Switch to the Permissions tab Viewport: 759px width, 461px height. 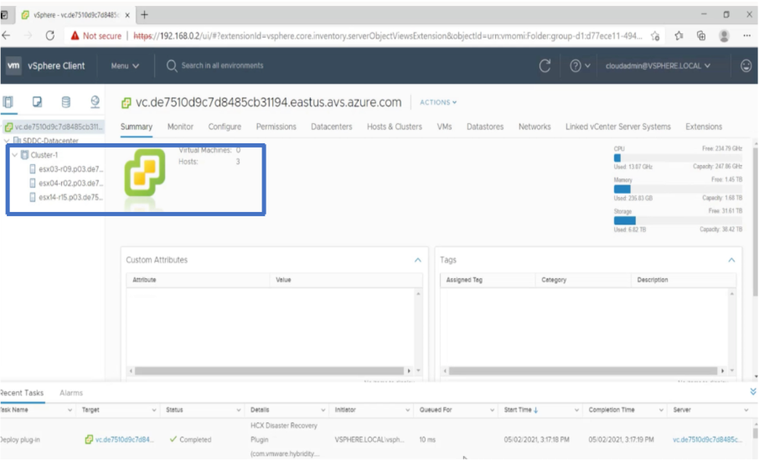276,127
